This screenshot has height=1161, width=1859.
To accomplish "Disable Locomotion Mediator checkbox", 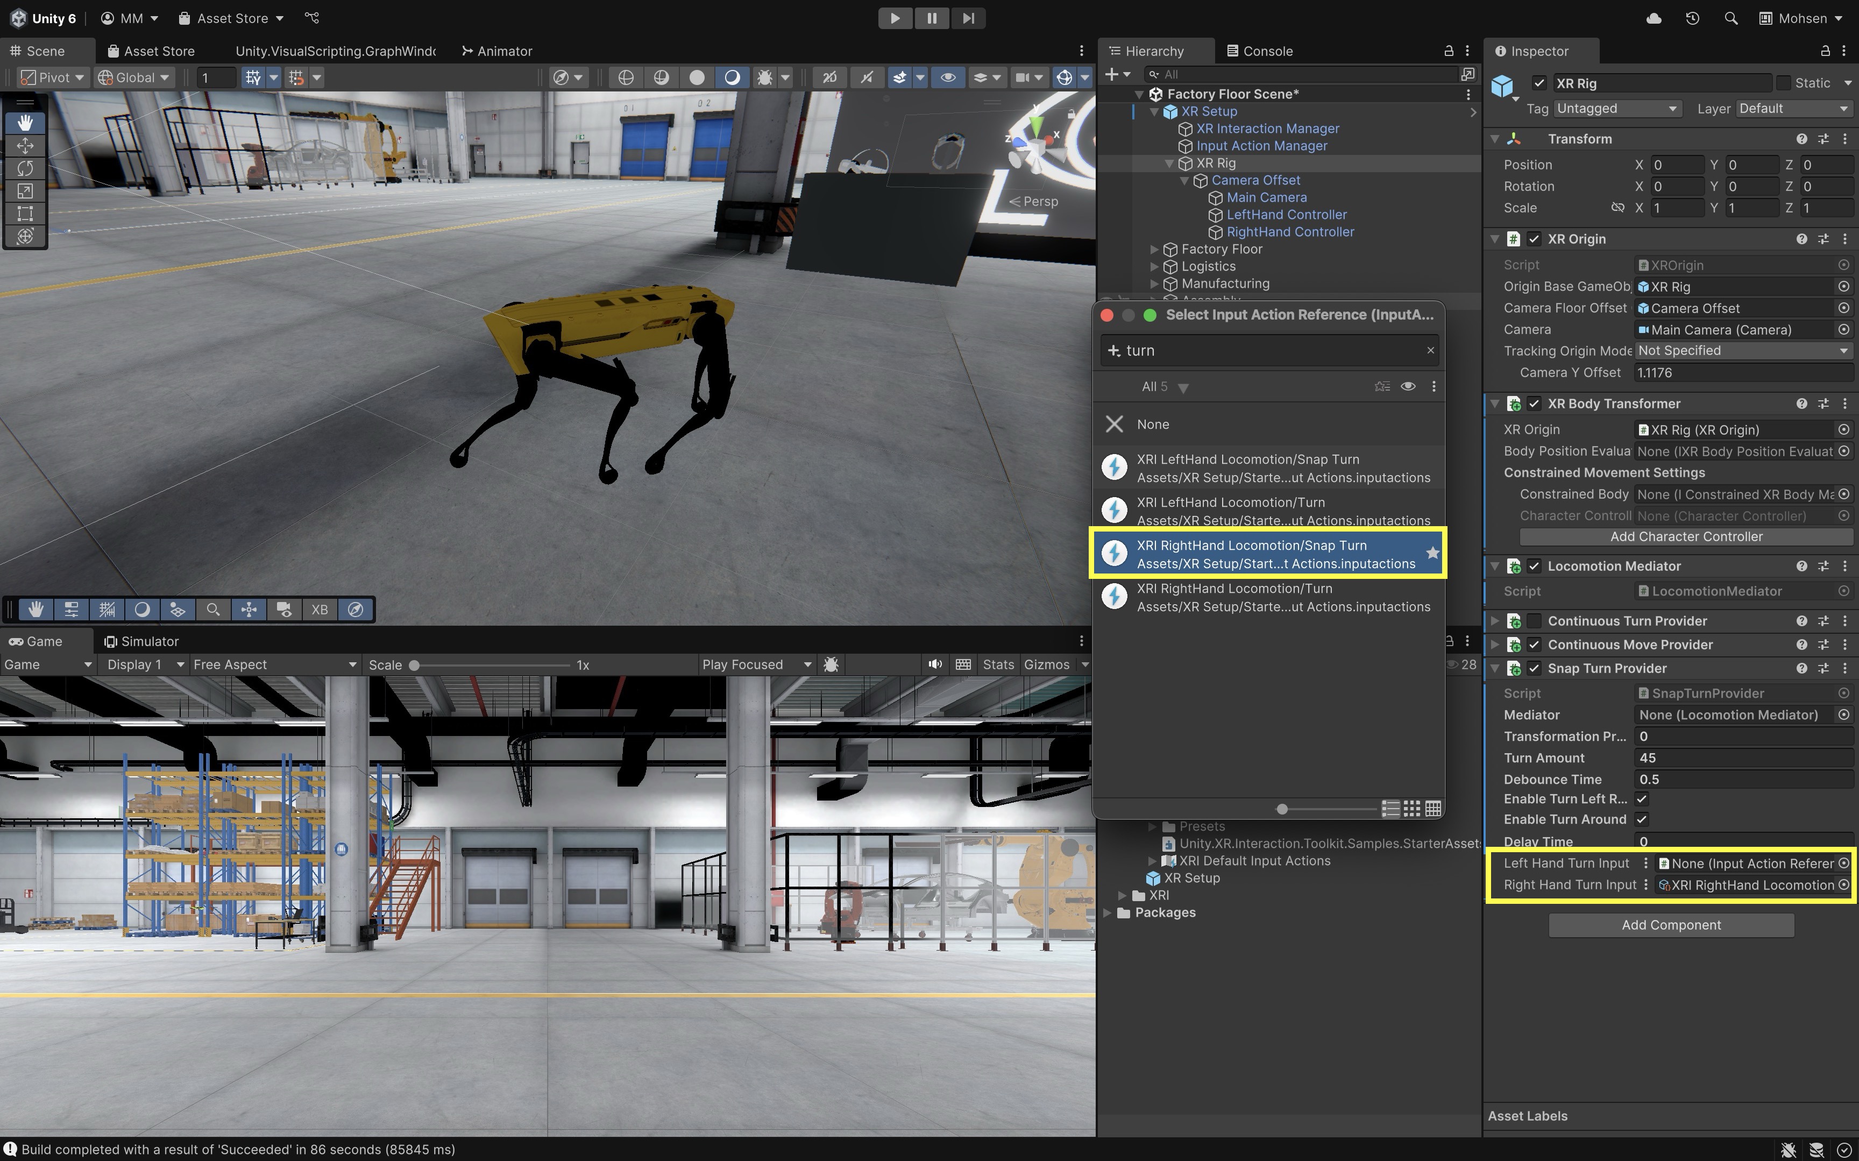I will [1534, 566].
